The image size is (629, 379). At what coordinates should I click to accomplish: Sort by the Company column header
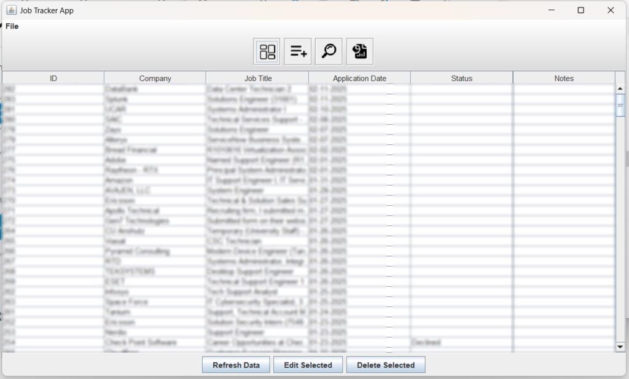[x=155, y=78]
